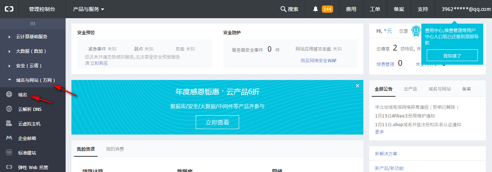Open the 标准建站 icon
Viewport: 492px width, 172px height.
(9, 153)
